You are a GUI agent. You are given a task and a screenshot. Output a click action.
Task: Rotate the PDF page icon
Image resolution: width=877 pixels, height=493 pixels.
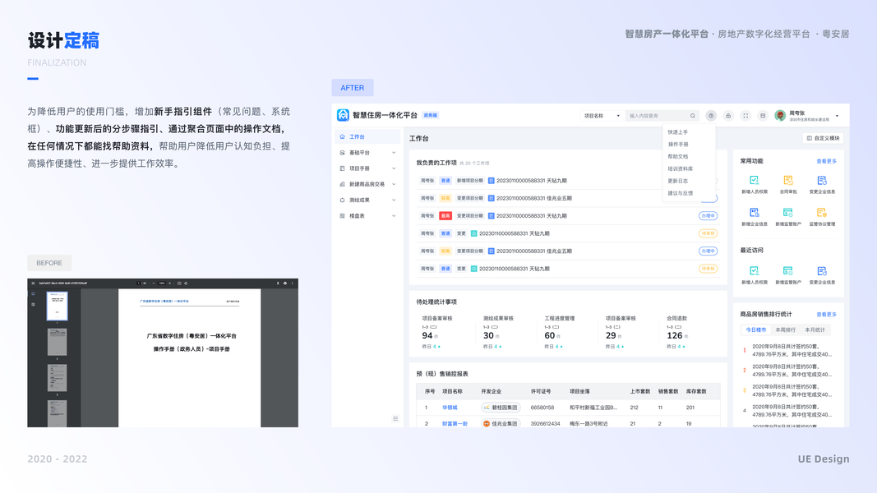tap(186, 283)
